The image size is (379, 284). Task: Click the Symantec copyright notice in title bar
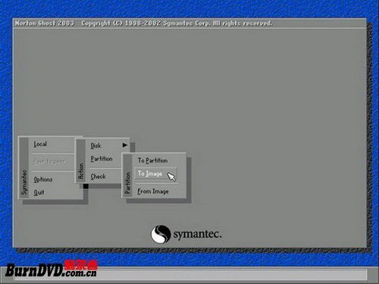[x=177, y=24]
